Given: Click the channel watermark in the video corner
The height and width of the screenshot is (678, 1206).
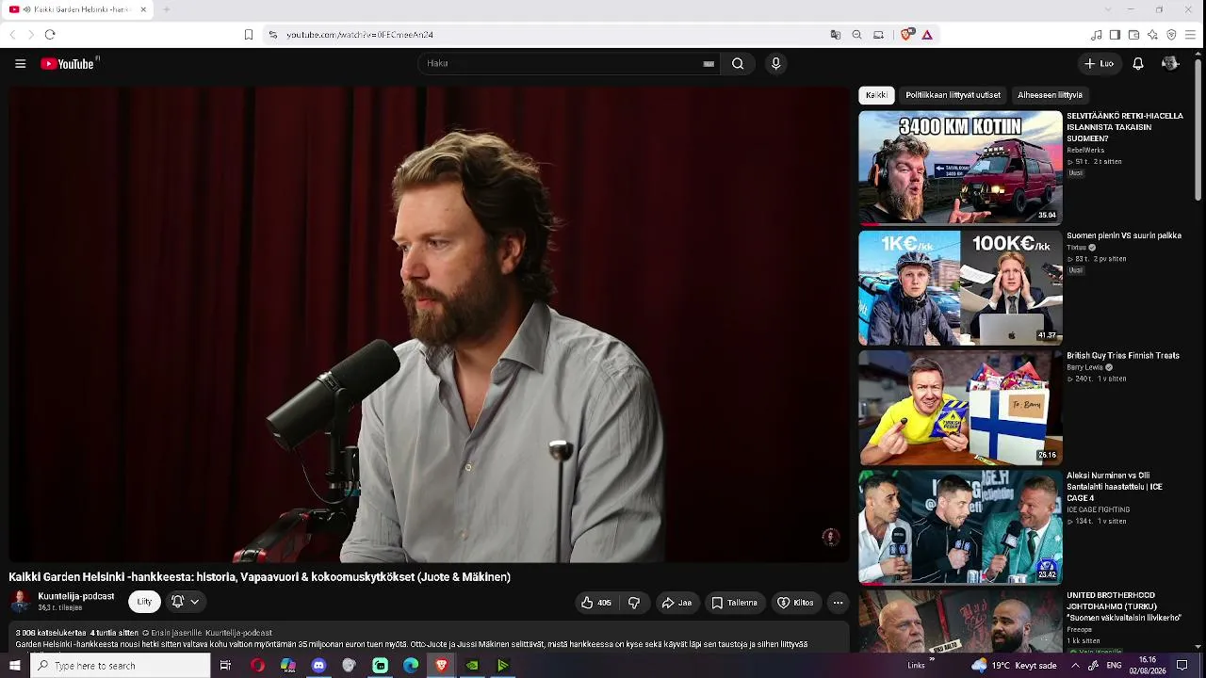Looking at the screenshot, I should (x=830, y=537).
